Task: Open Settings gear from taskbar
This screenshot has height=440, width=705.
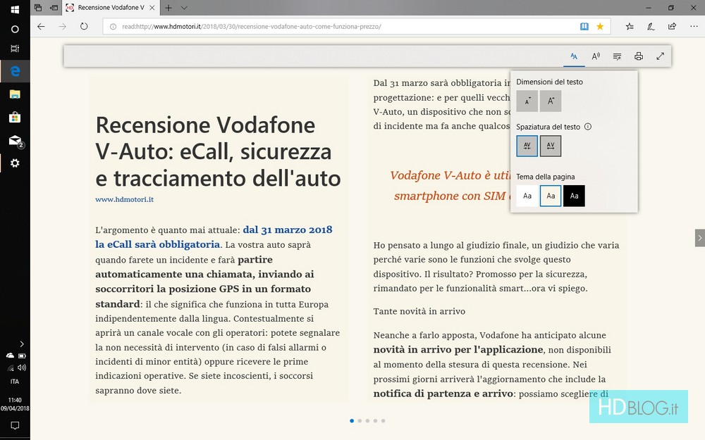Action: 15,163
